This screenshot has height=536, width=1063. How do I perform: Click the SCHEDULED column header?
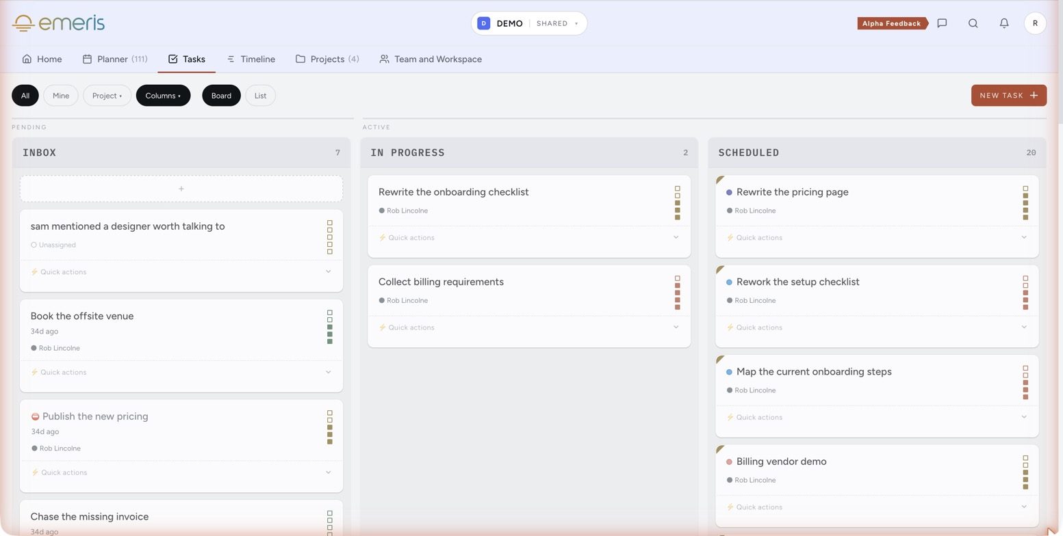(x=877, y=152)
